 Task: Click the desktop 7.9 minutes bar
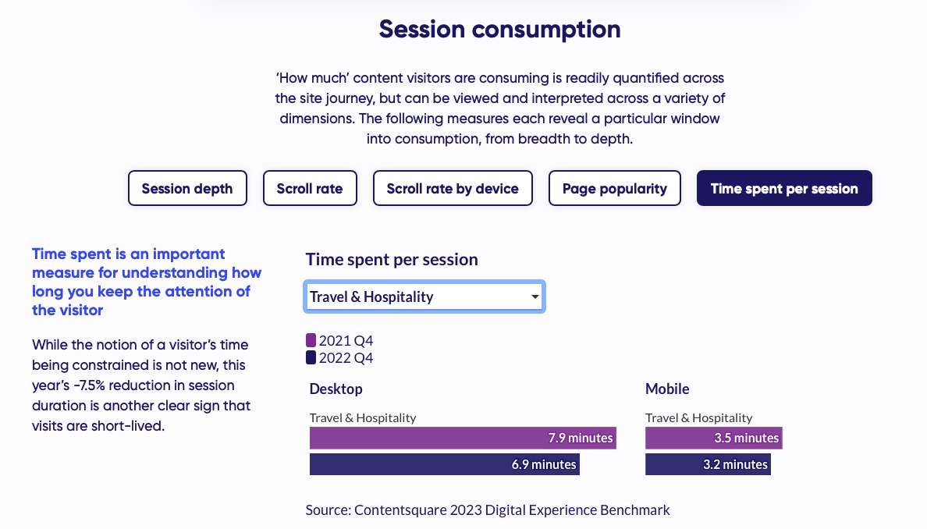[x=463, y=438]
